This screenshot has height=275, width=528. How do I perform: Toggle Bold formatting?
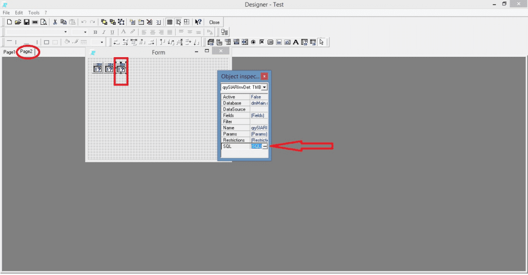95,32
